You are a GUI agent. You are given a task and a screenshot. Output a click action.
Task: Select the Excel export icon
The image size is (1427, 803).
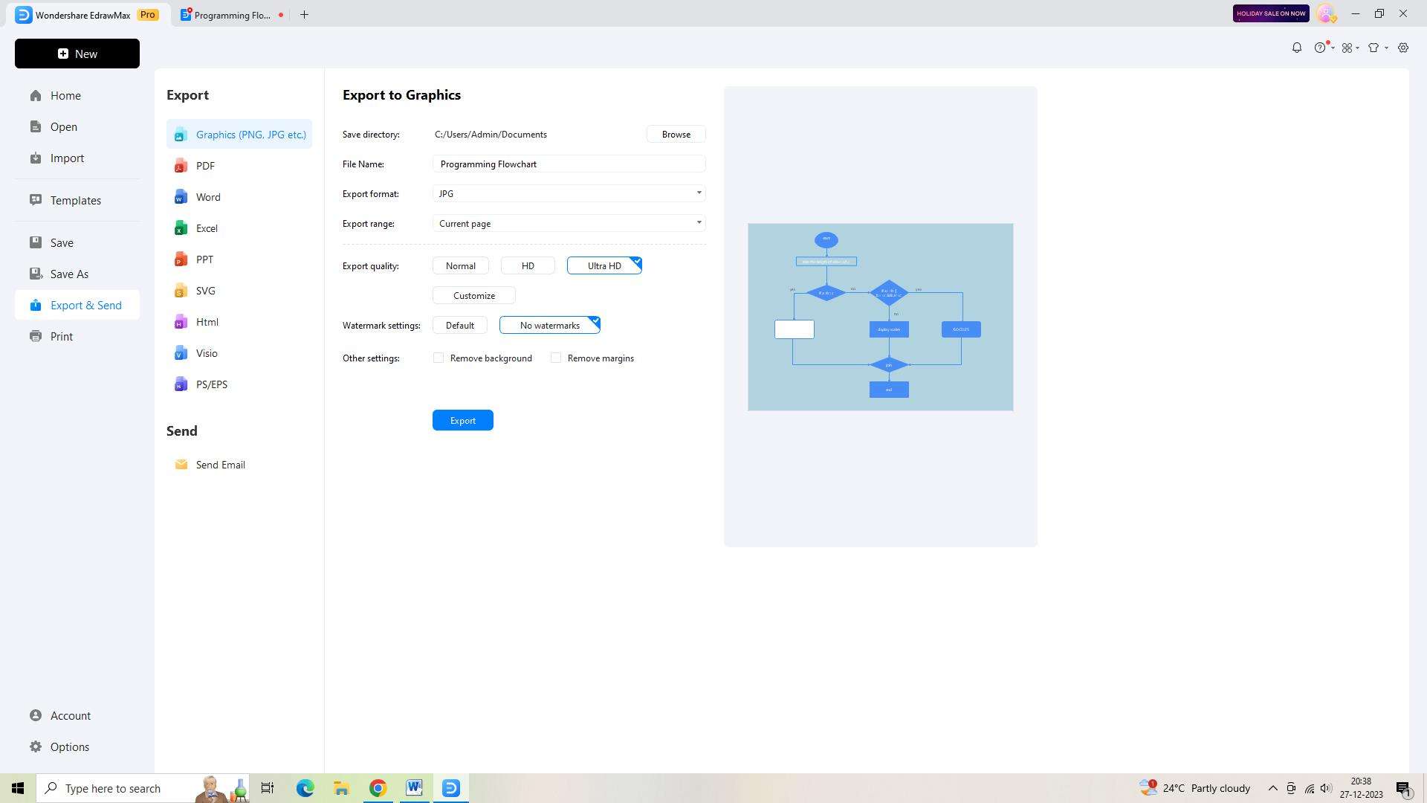point(181,228)
